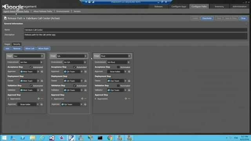Click the Close button for release path
The image size is (251, 141).
pos(243,18)
